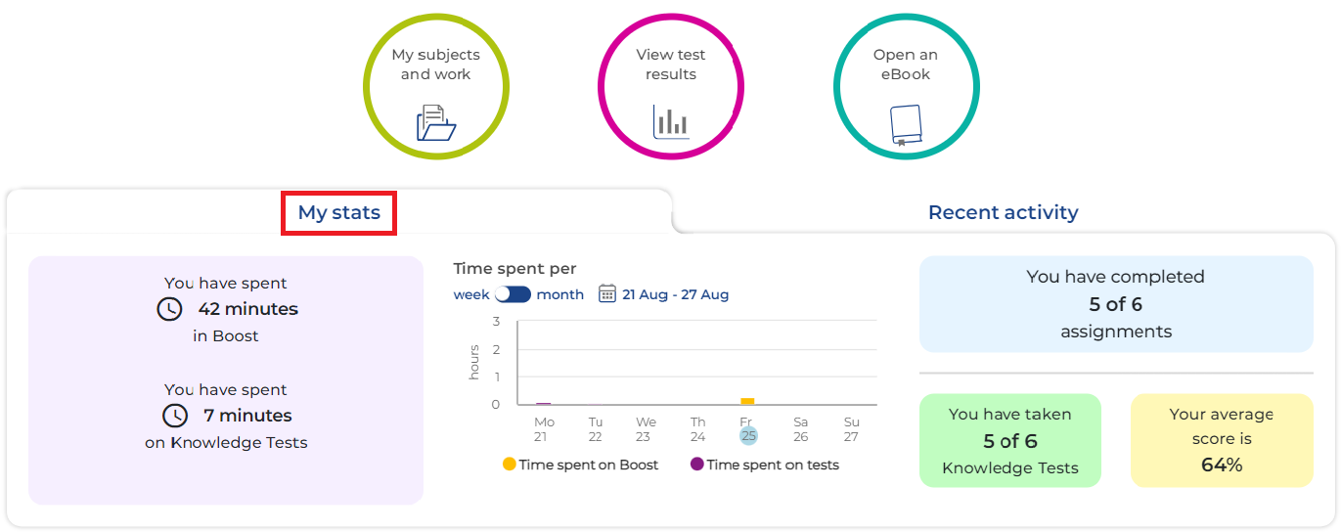Click the folder icon under My subjects

pyautogui.click(x=436, y=123)
